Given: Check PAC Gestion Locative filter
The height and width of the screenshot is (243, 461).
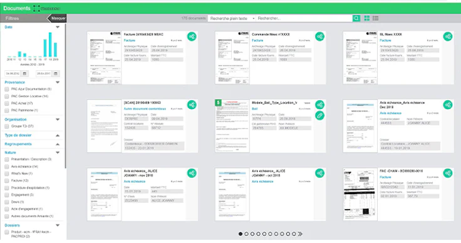Looking at the screenshot, I should tap(7, 96).
